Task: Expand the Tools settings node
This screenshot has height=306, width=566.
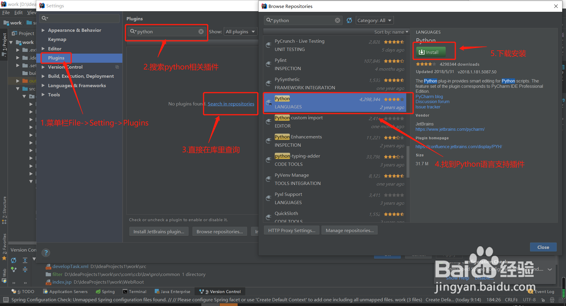Action: (43, 95)
